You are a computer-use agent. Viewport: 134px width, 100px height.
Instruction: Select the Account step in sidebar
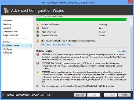pyautogui.click(x=7, y=28)
